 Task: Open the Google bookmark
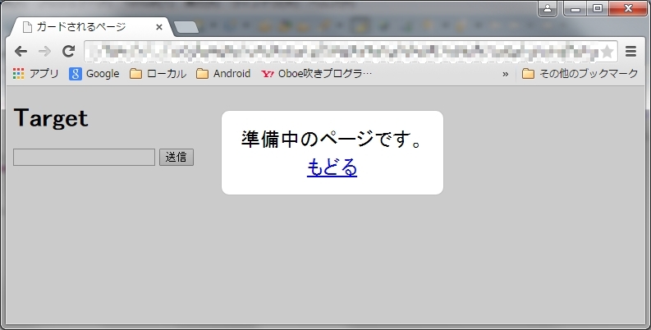tap(94, 74)
